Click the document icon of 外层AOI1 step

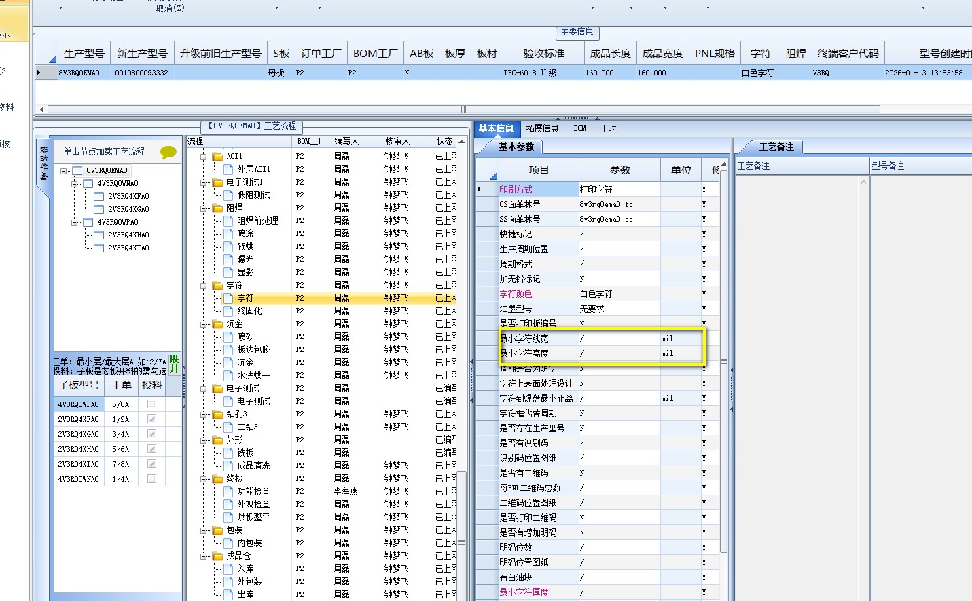coord(228,169)
